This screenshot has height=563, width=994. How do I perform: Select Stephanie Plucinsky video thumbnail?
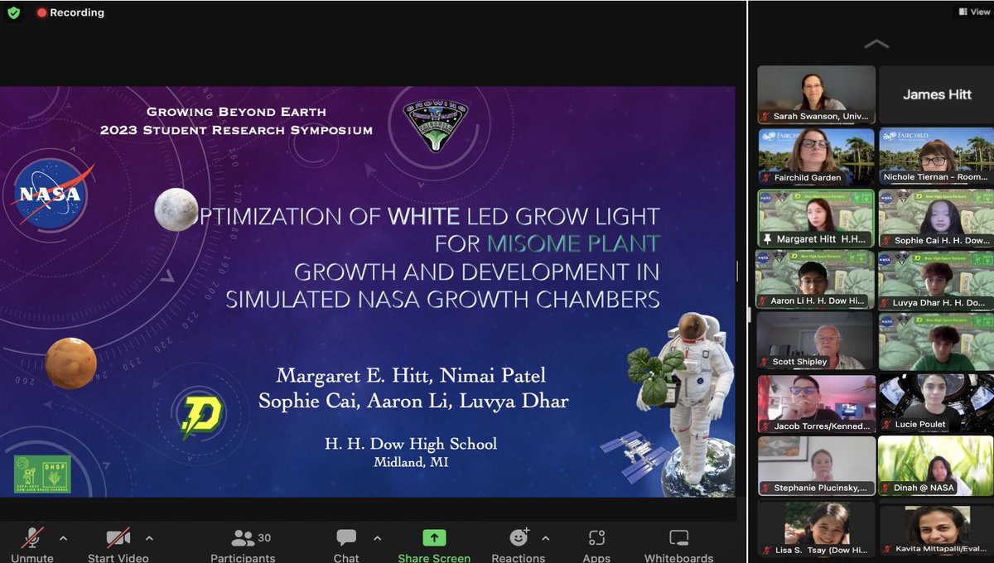816,465
